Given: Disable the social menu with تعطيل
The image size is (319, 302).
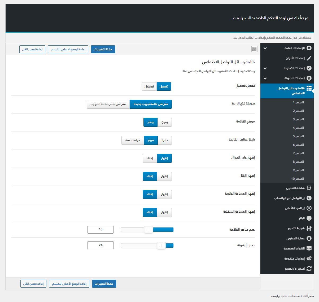Looking at the screenshot, I should (x=149, y=86).
